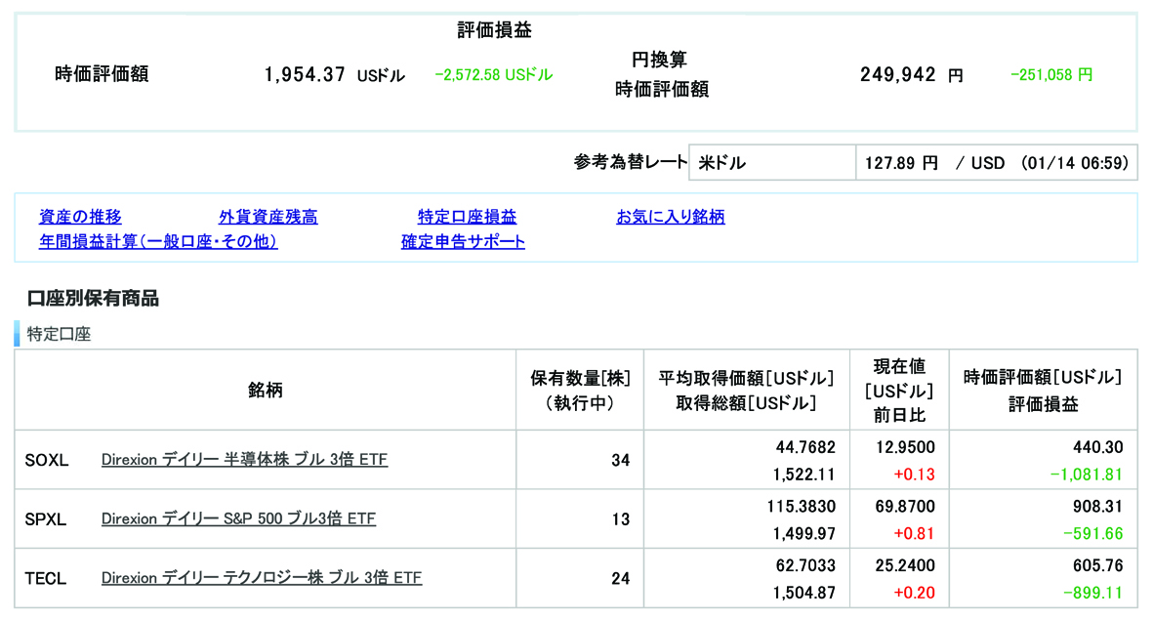The image size is (1153, 620).
Task: Click SOXL market value 440.30
Action: [1098, 447]
